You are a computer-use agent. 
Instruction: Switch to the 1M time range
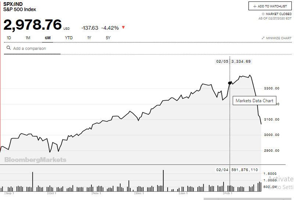click(28, 38)
